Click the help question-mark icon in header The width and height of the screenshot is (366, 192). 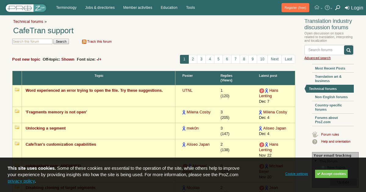[327, 8]
